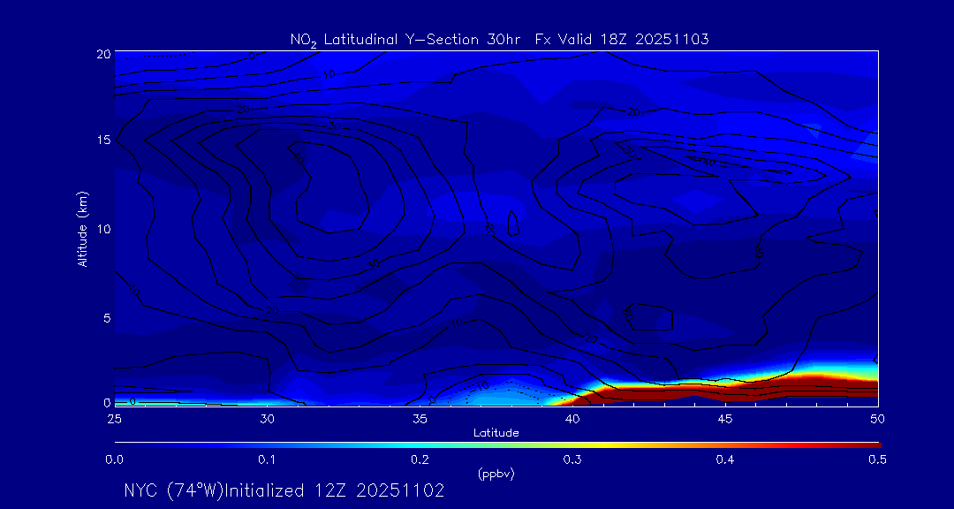Click latitude axis tick label 40
This screenshot has width=954, height=509.
572,418
